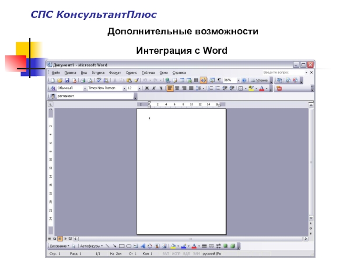The width and height of the screenshot is (350, 262).
Task: Toggle Bold (Ж) formatting
Action: pyautogui.click(x=147, y=89)
